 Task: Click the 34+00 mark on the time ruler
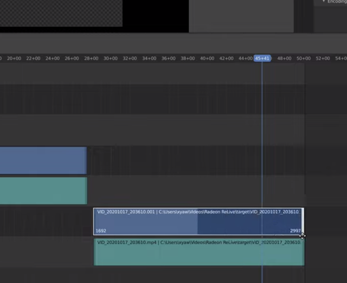(149, 59)
